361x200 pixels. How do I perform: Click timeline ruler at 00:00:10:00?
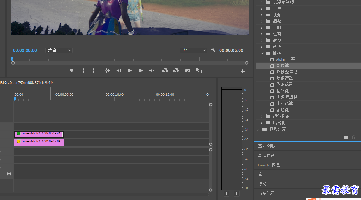pos(115,94)
